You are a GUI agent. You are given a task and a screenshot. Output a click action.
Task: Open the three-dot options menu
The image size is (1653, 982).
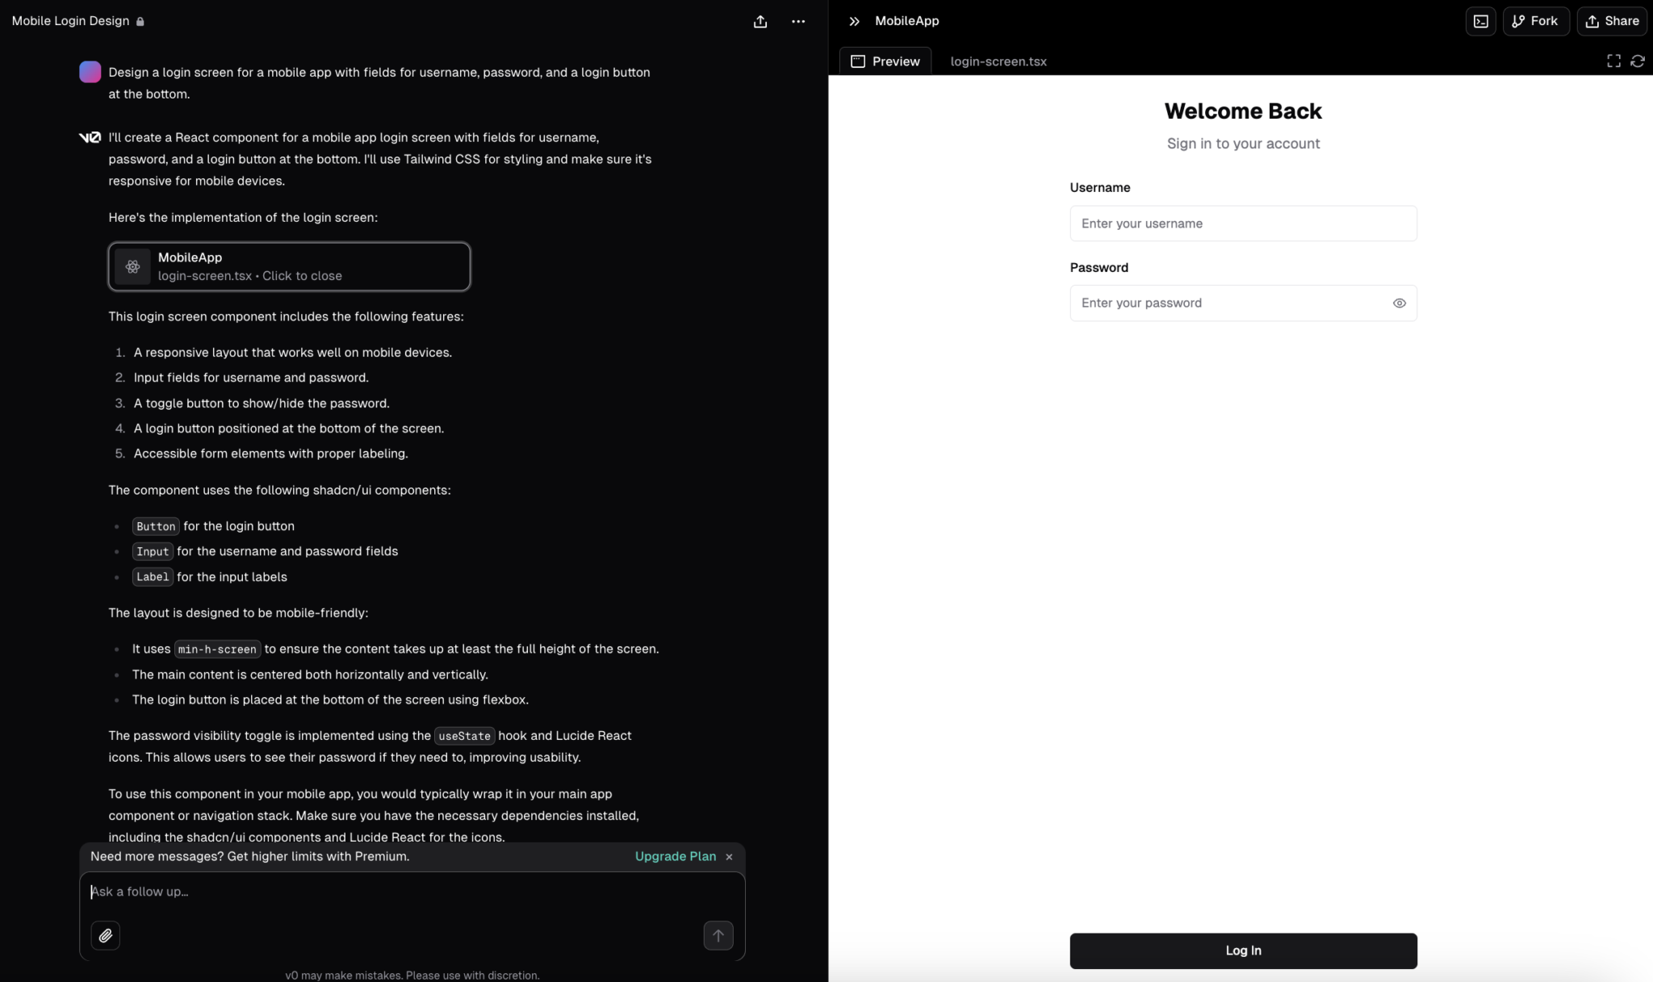point(798,21)
